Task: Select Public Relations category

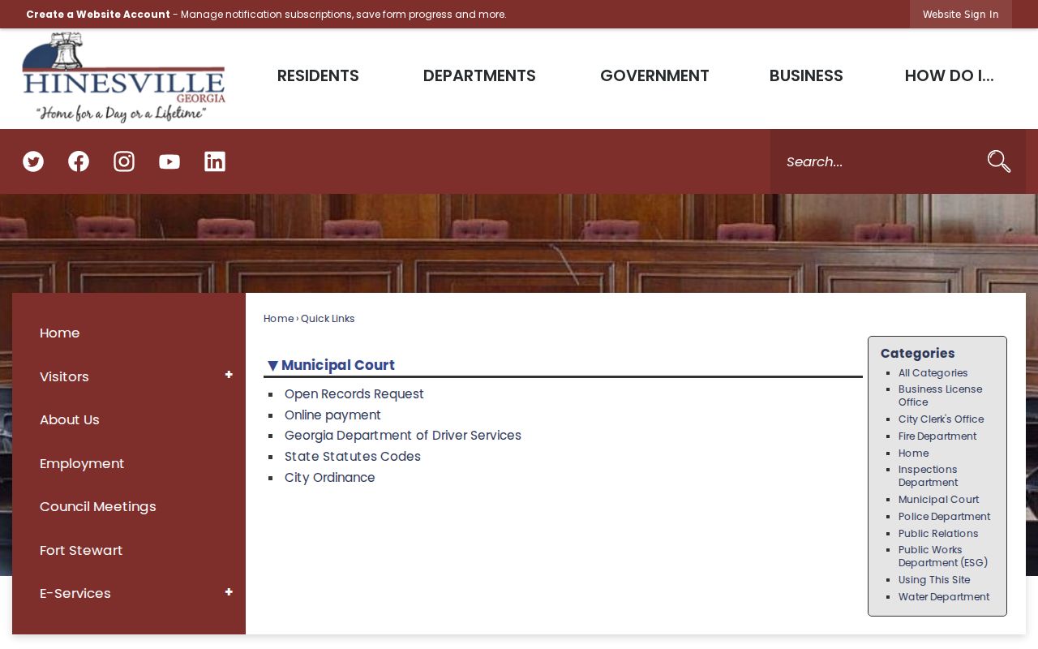Action: (x=938, y=534)
